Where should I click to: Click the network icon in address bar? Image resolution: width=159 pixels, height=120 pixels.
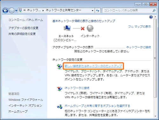pyautogui.click(x=20, y=10)
